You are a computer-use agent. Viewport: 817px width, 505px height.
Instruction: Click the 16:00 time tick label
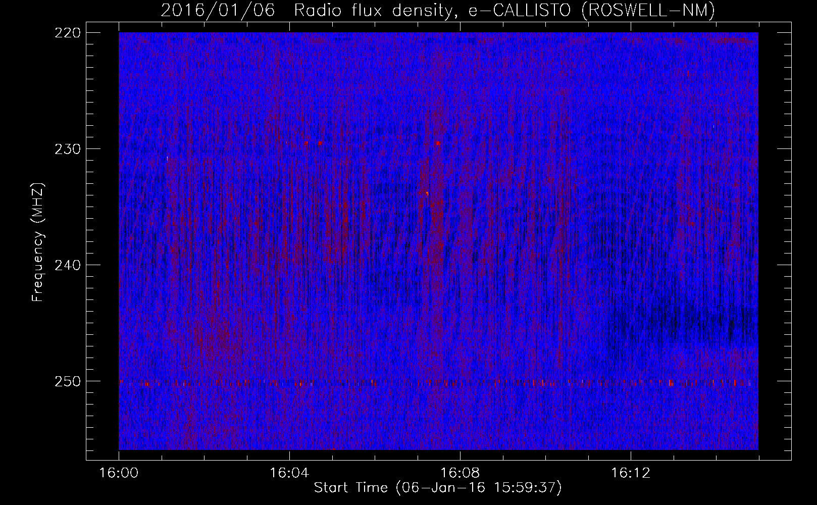119,473
